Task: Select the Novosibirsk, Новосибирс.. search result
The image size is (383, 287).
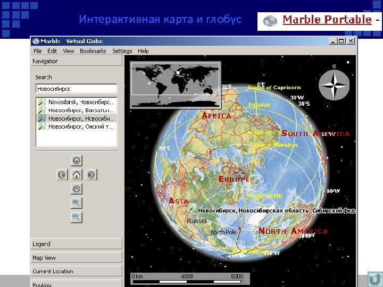Action: tap(77, 102)
